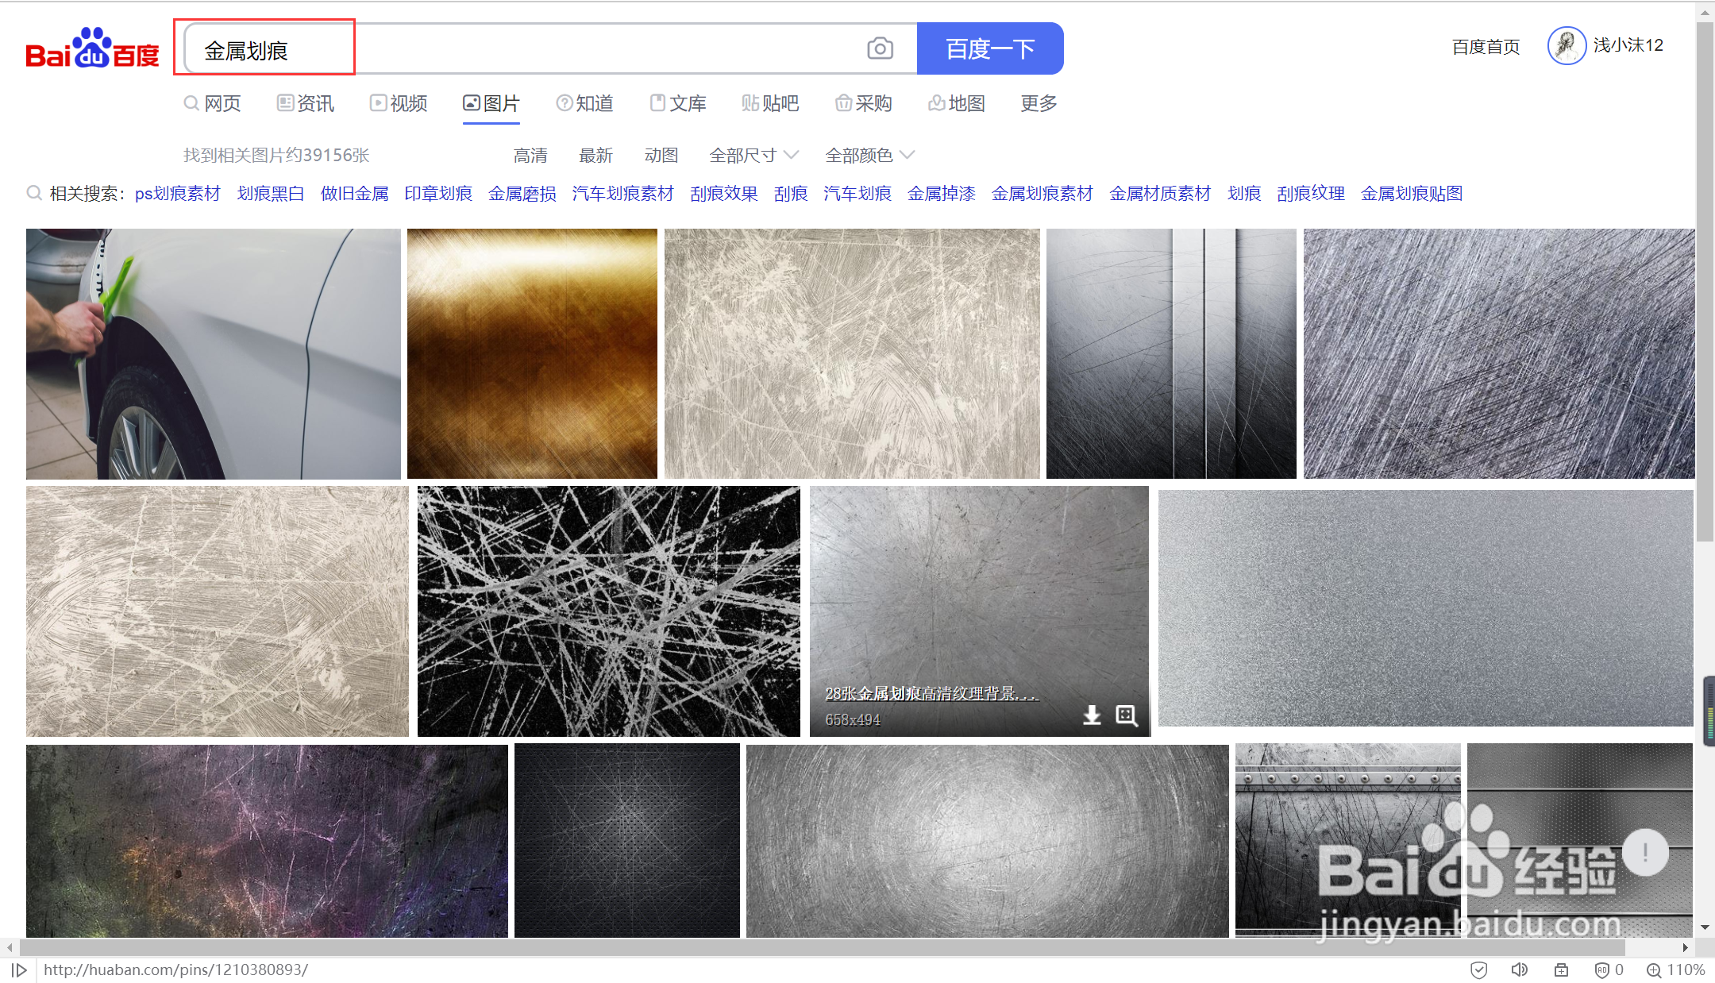Open related search 金属掉漆
Viewport: 1715px width, 983px height.
tap(942, 194)
